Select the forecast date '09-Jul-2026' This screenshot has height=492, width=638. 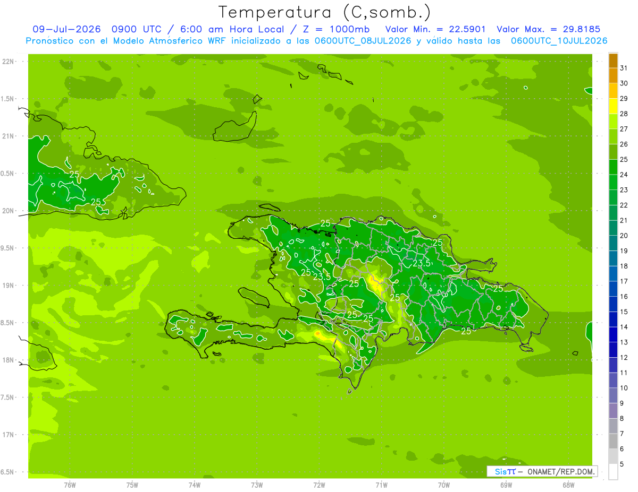pos(66,29)
